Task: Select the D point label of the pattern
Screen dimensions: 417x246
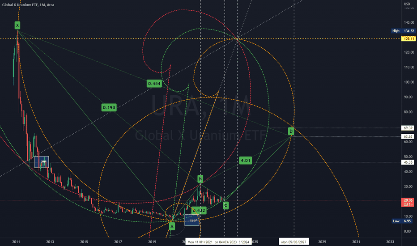Action: (x=291, y=131)
